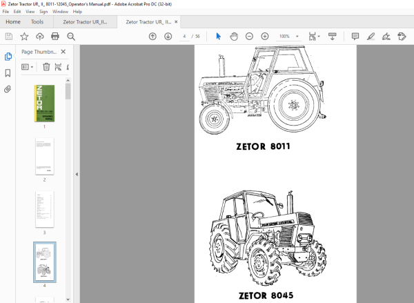Close the Page Thumbnails panel
This screenshot has width=414, height=303.
[x=63, y=52]
